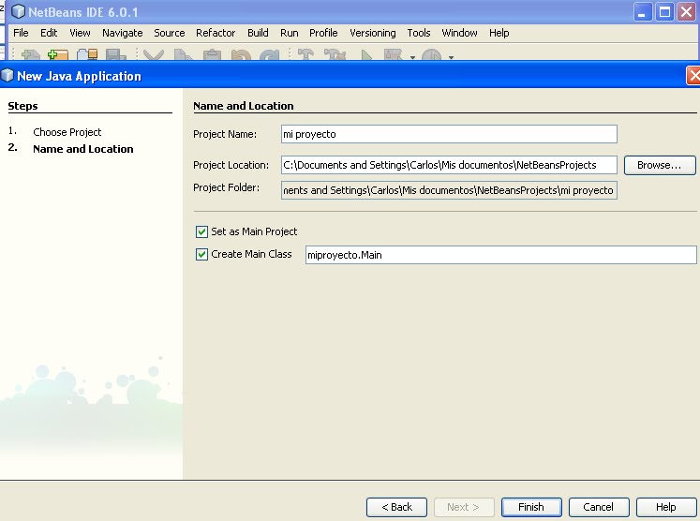Click the Debug Main Project icon

[x=394, y=55]
